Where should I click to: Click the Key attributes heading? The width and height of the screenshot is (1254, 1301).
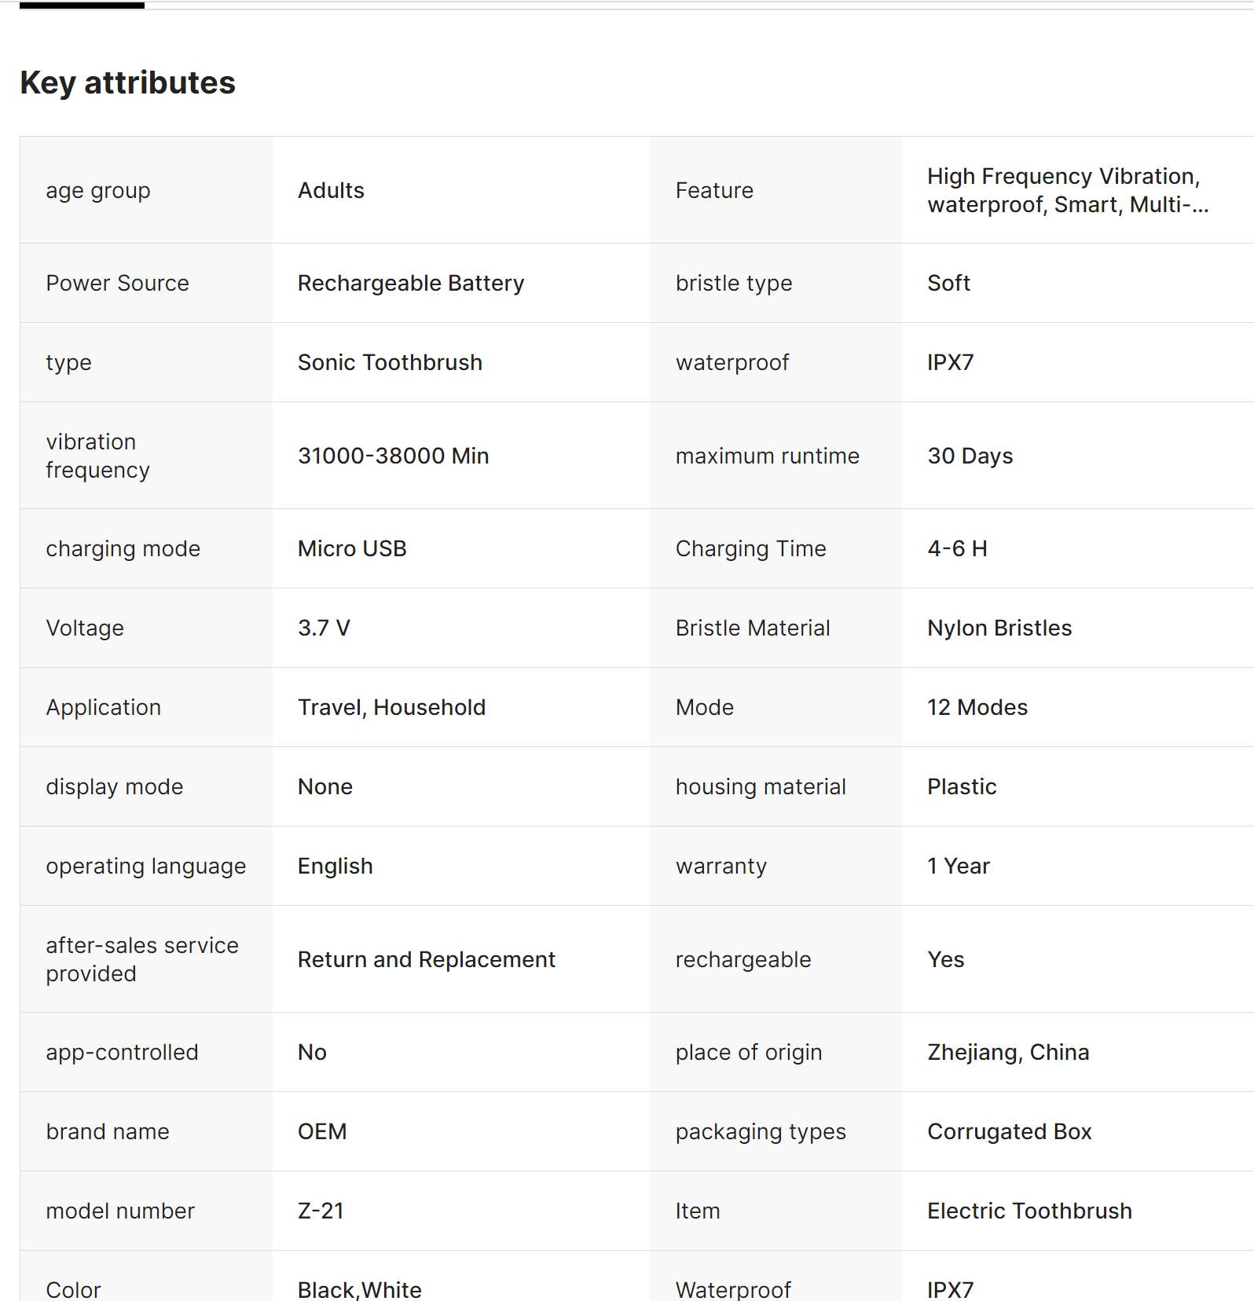coord(127,82)
